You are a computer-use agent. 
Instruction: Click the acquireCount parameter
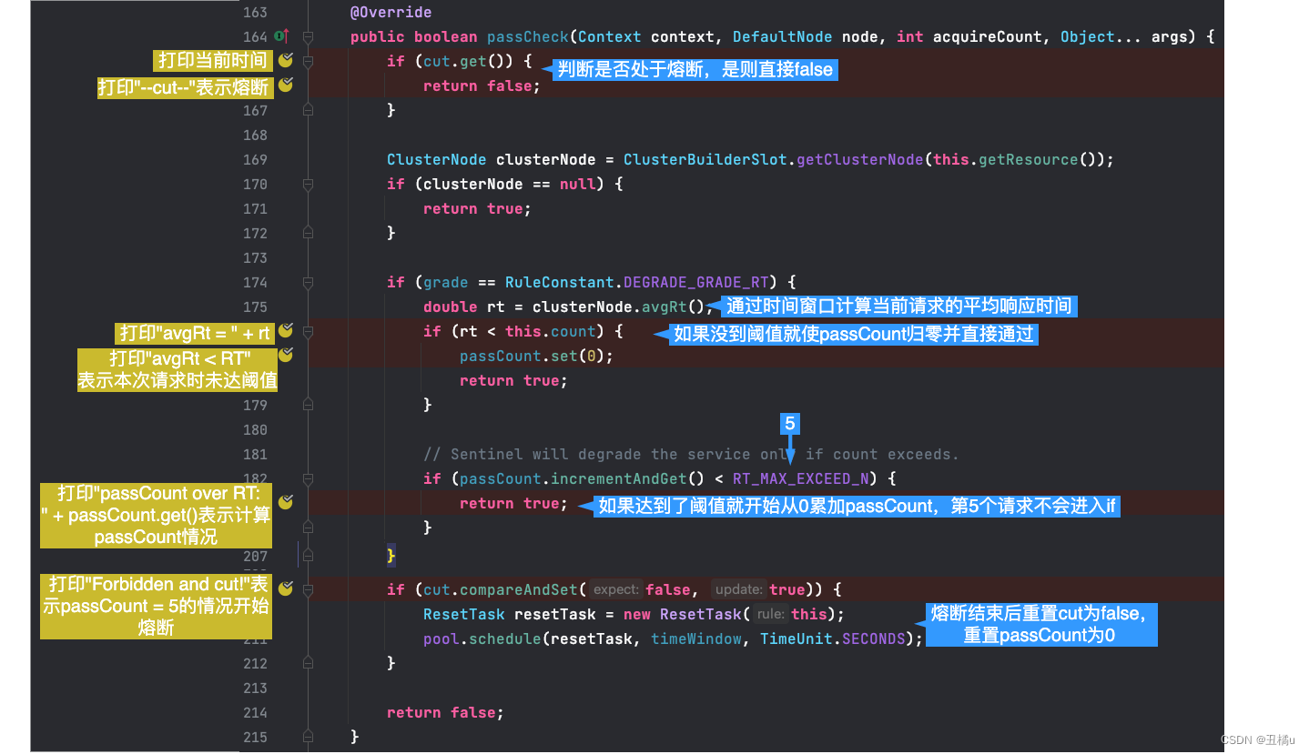tap(988, 37)
